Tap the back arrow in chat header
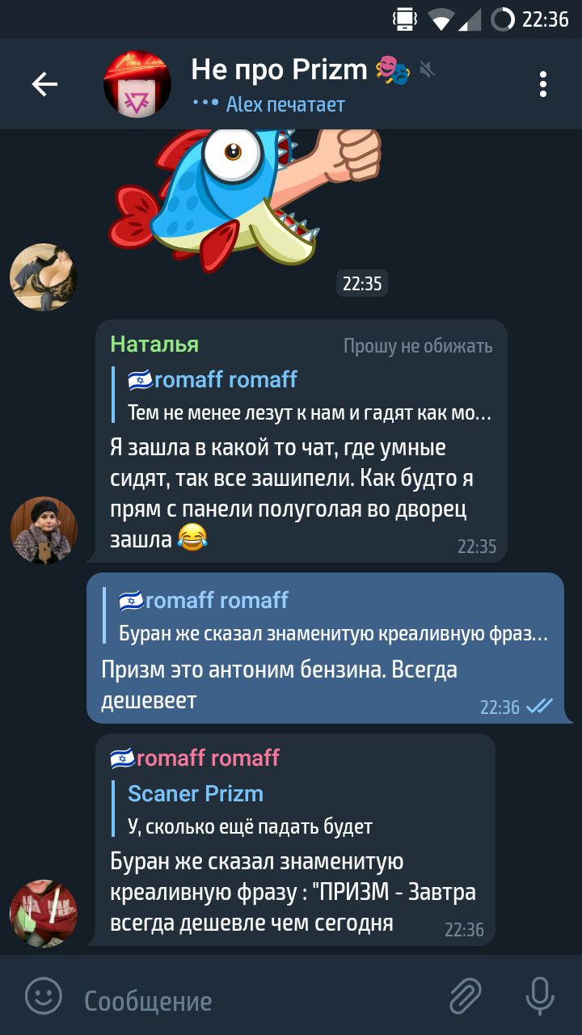 pyautogui.click(x=44, y=84)
